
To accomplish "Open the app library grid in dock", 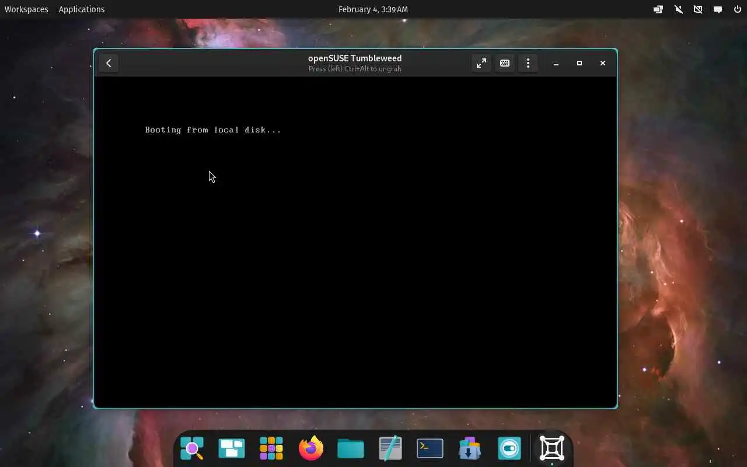I will (271, 448).
